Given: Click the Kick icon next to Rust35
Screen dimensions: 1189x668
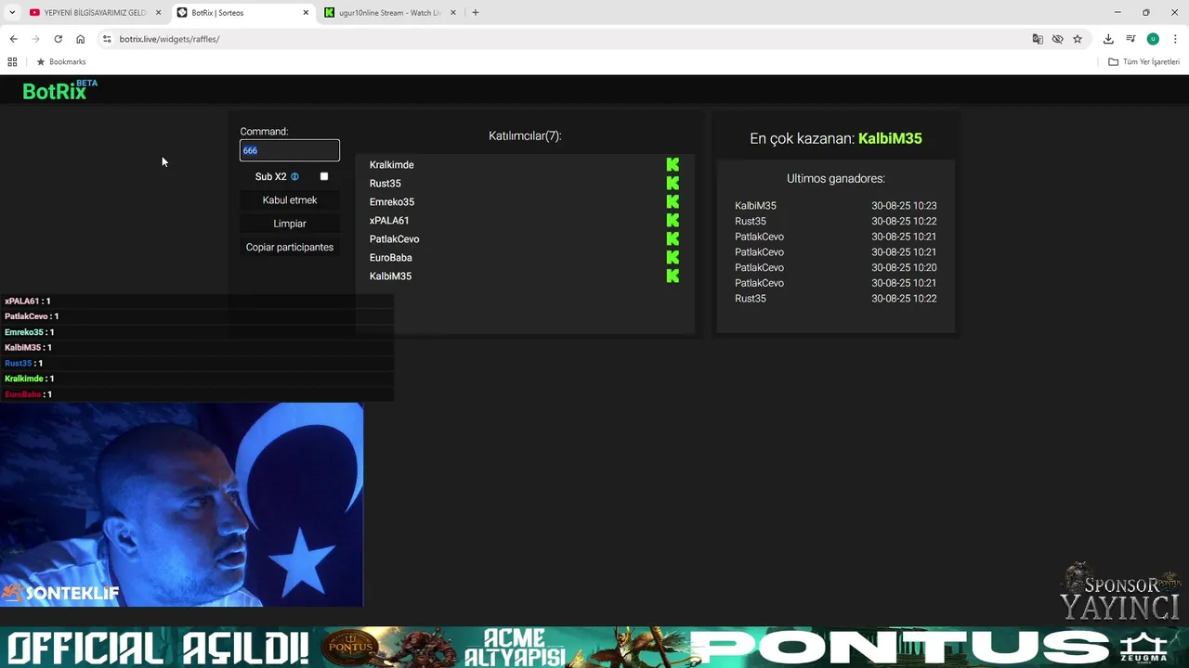Looking at the screenshot, I should pyautogui.click(x=673, y=183).
